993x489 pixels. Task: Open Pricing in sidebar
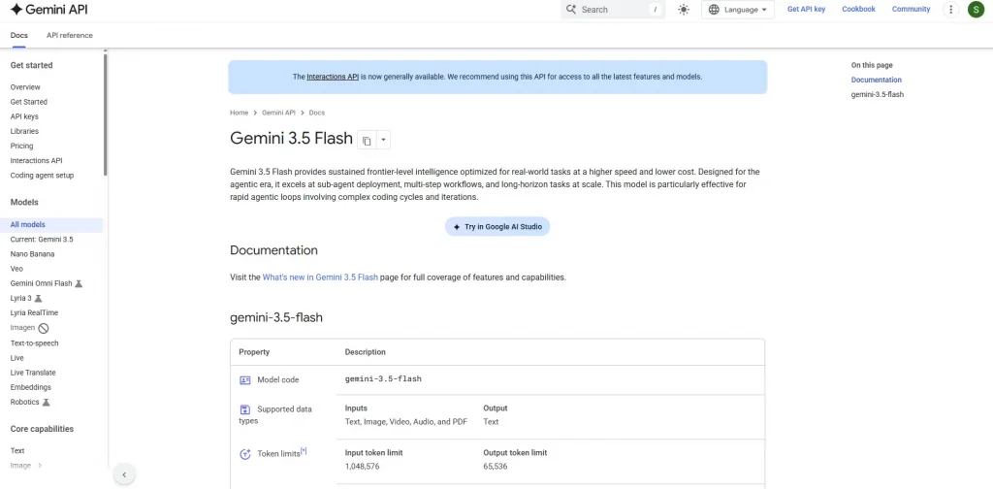point(21,146)
